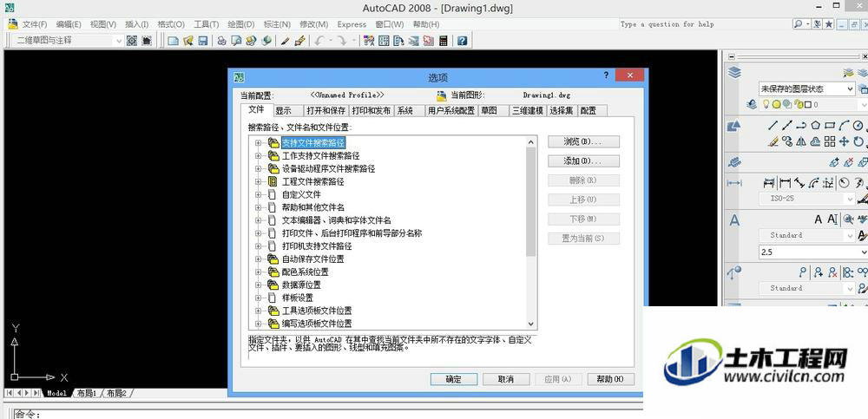Image resolution: width=868 pixels, height=419 pixels.
Task: Click the 确定 button
Action: click(453, 379)
